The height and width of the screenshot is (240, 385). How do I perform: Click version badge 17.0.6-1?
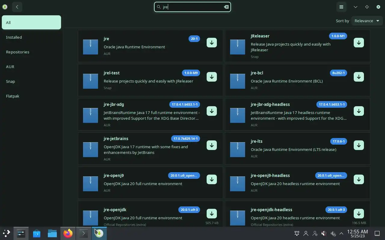339,141
